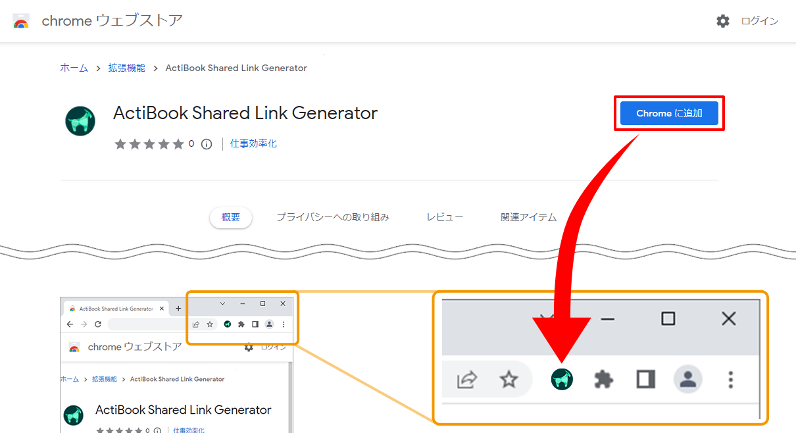Click the blue Chrome に追加 button
The height and width of the screenshot is (433, 796).
669,113
